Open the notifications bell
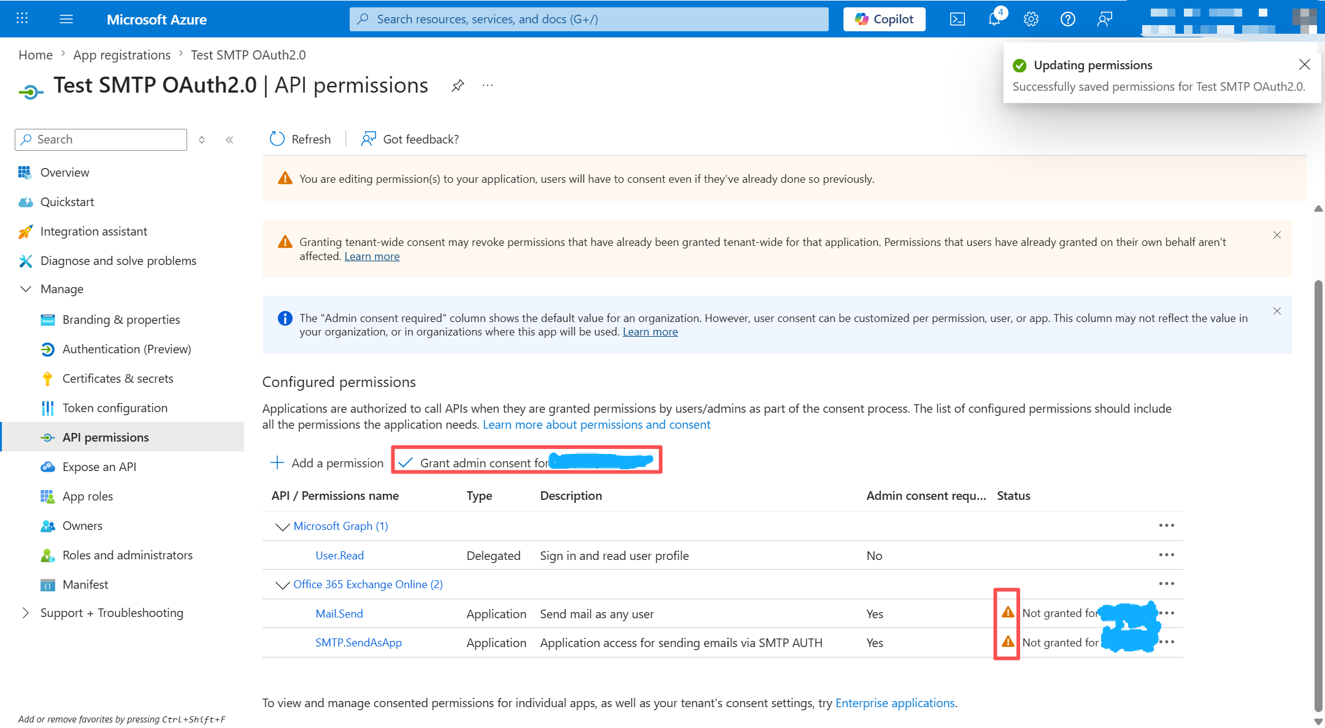Viewport: 1325px width, 728px height. coord(994,19)
